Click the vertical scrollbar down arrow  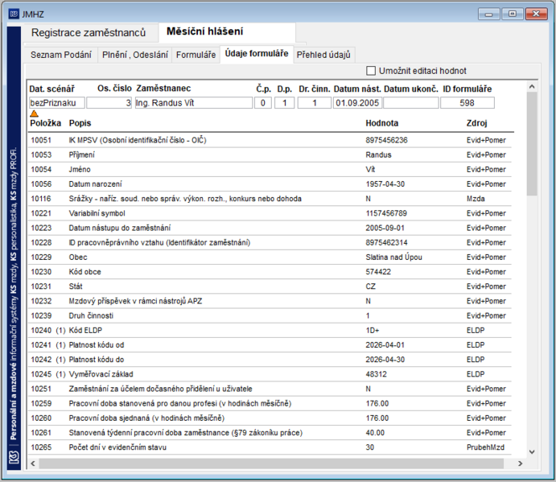pos(532,452)
